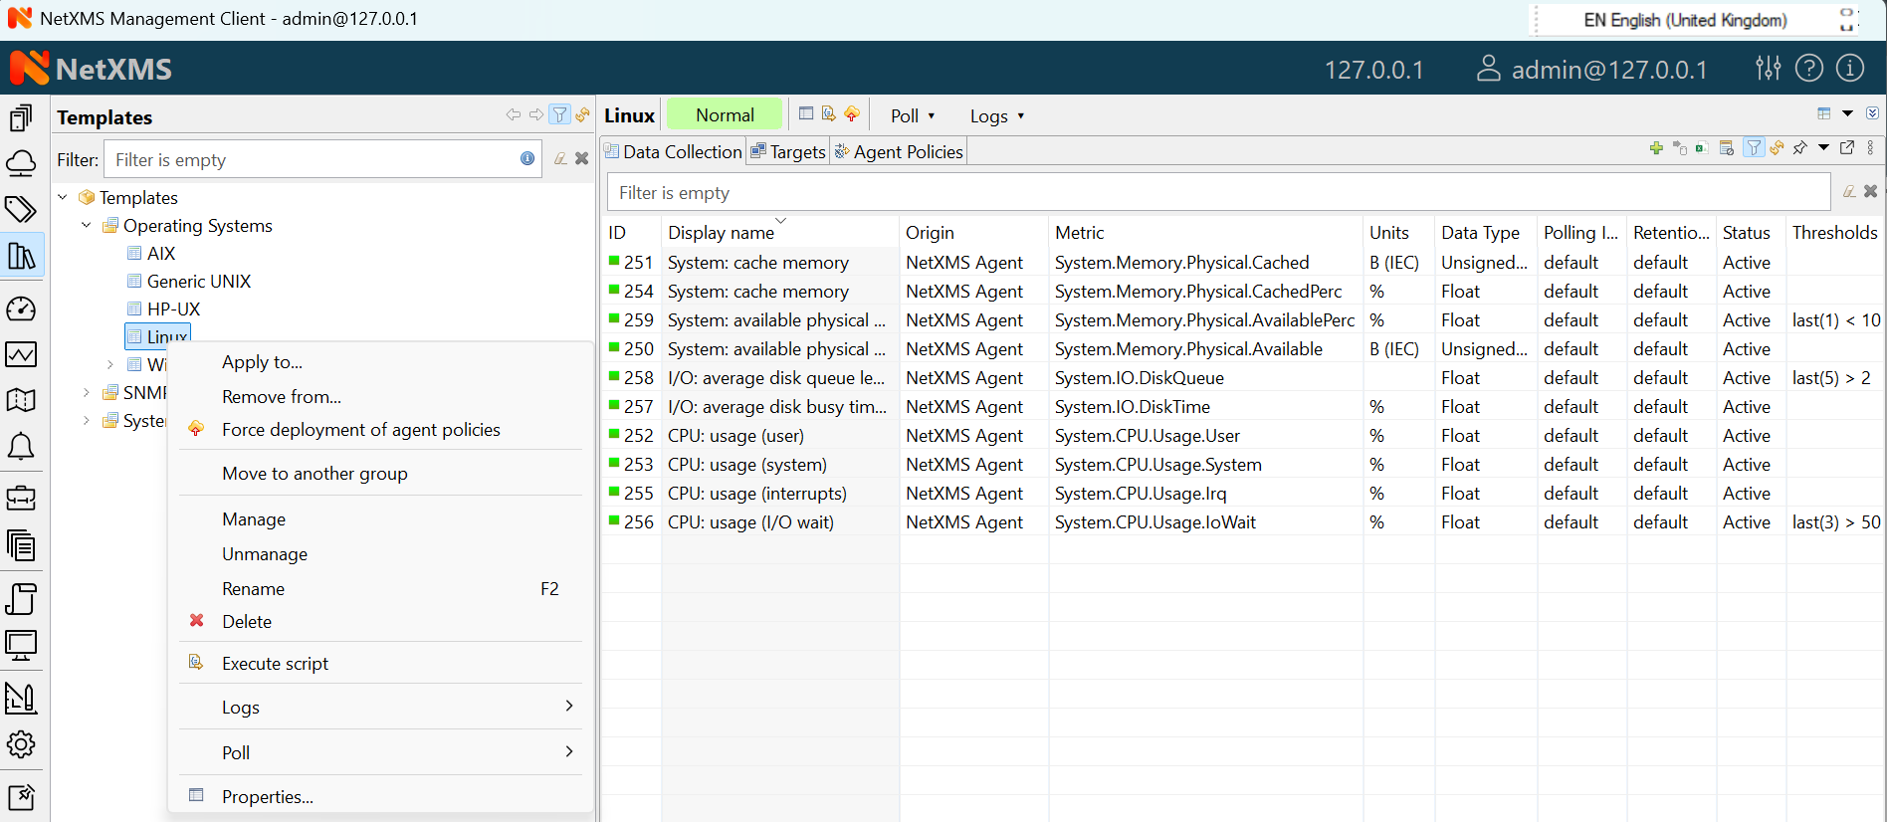The height and width of the screenshot is (822, 1887).
Task: Sort table by the Metric column header
Action: (x=1080, y=233)
